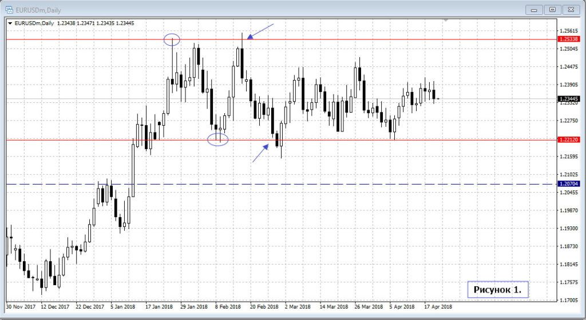Select the upper blue ellipse on resistance line
This screenshot has width=586, height=320.
click(x=172, y=39)
